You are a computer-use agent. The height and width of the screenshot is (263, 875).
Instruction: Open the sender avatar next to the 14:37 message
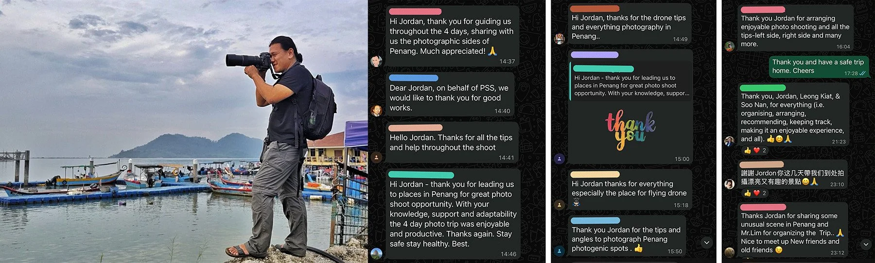(376, 61)
